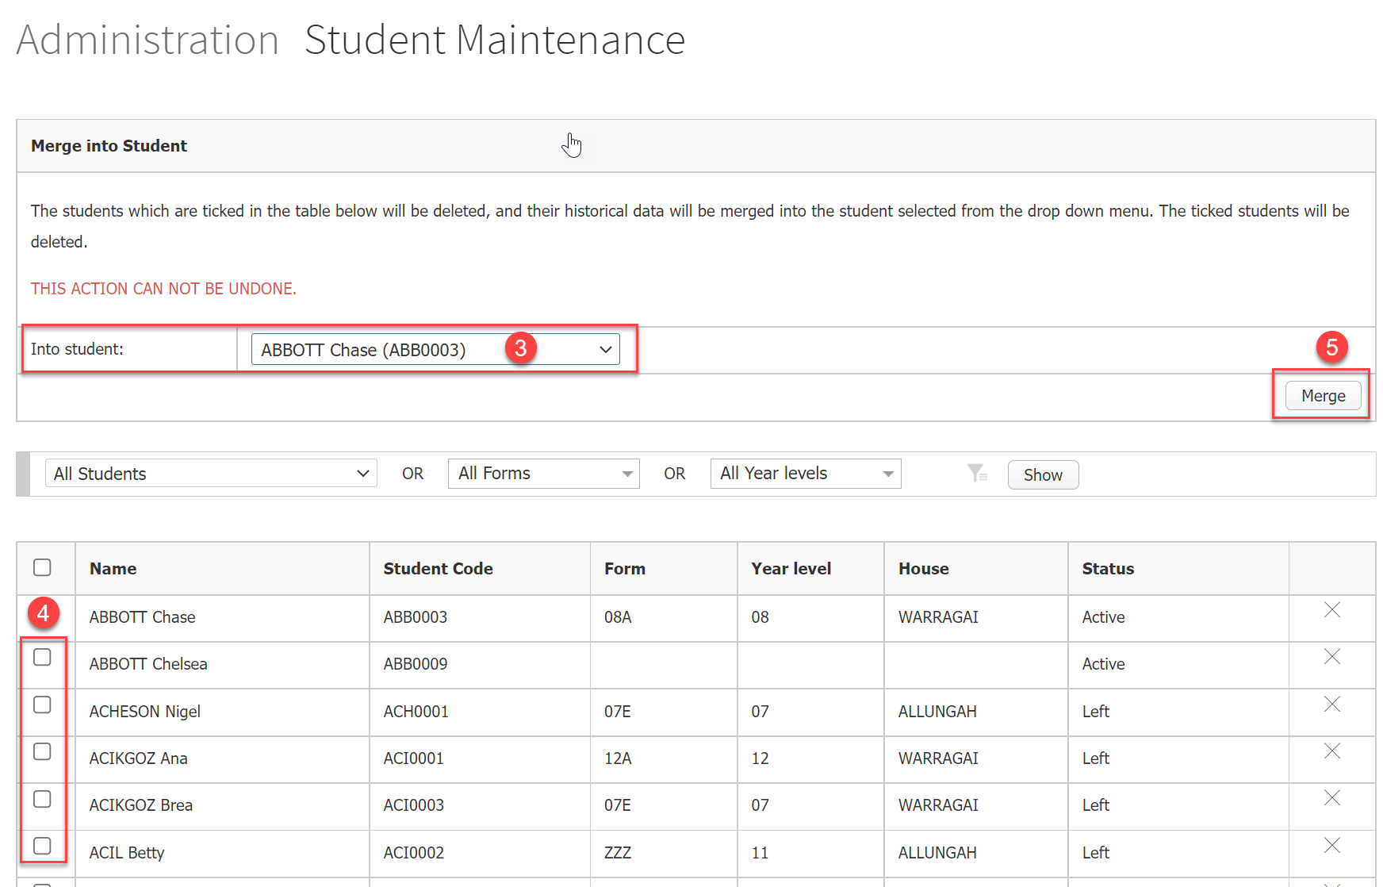Viewport: 1383px width, 887px height.
Task: Tick the checkbox for ABBOTT Chelsea
Action: click(42, 657)
